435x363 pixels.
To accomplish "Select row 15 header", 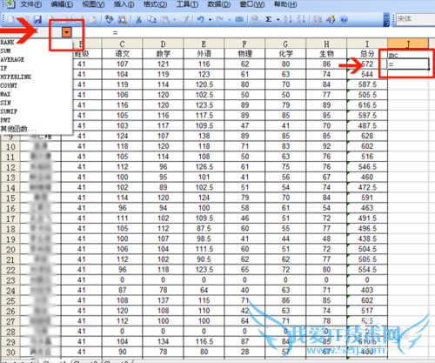I will click(10, 198).
